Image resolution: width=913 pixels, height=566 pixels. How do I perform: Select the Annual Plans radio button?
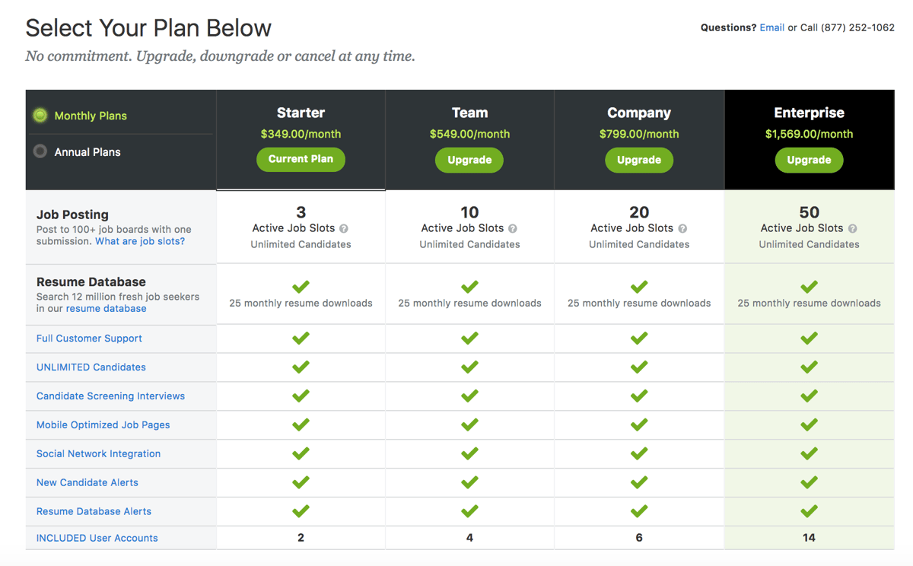coord(40,151)
